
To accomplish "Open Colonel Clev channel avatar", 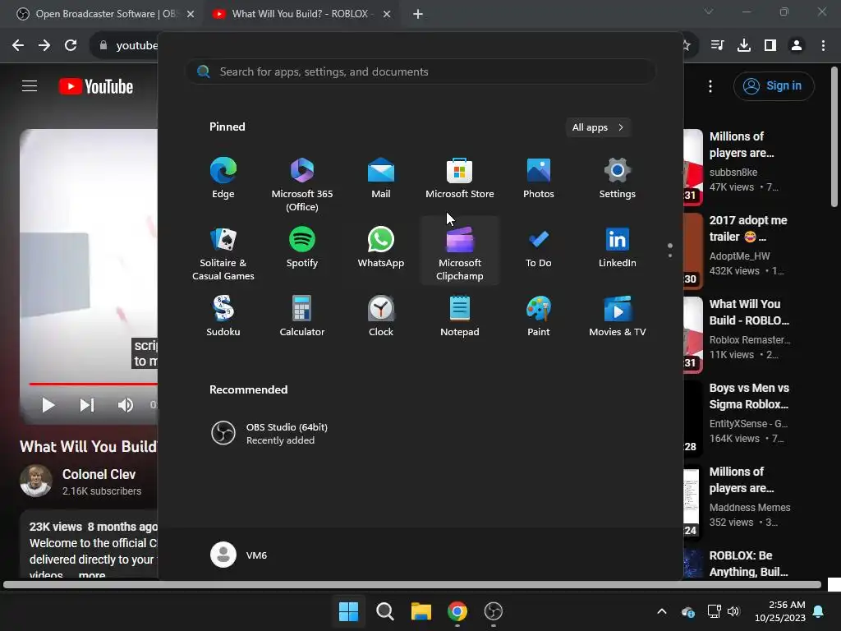I will point(36,481).
